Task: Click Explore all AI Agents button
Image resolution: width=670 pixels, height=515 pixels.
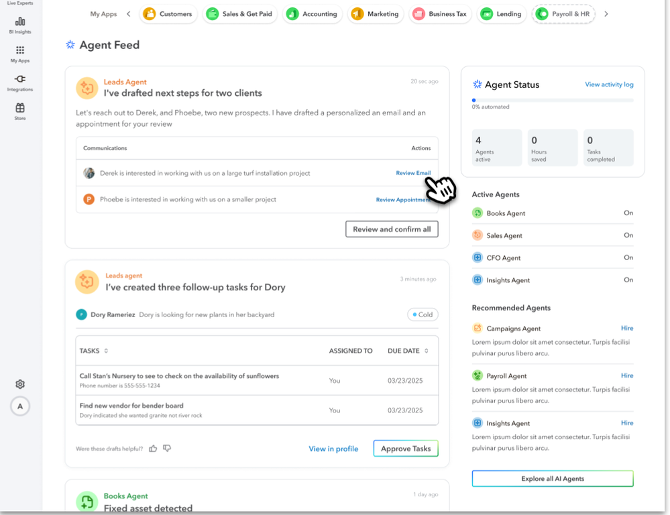Action: (x=553, y=478)
